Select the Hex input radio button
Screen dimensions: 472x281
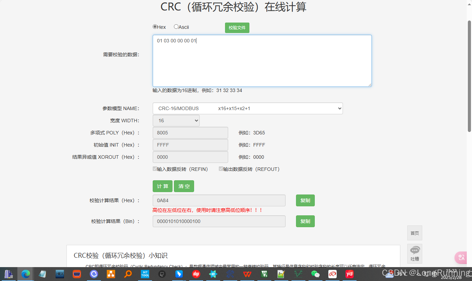coord(154,27)
